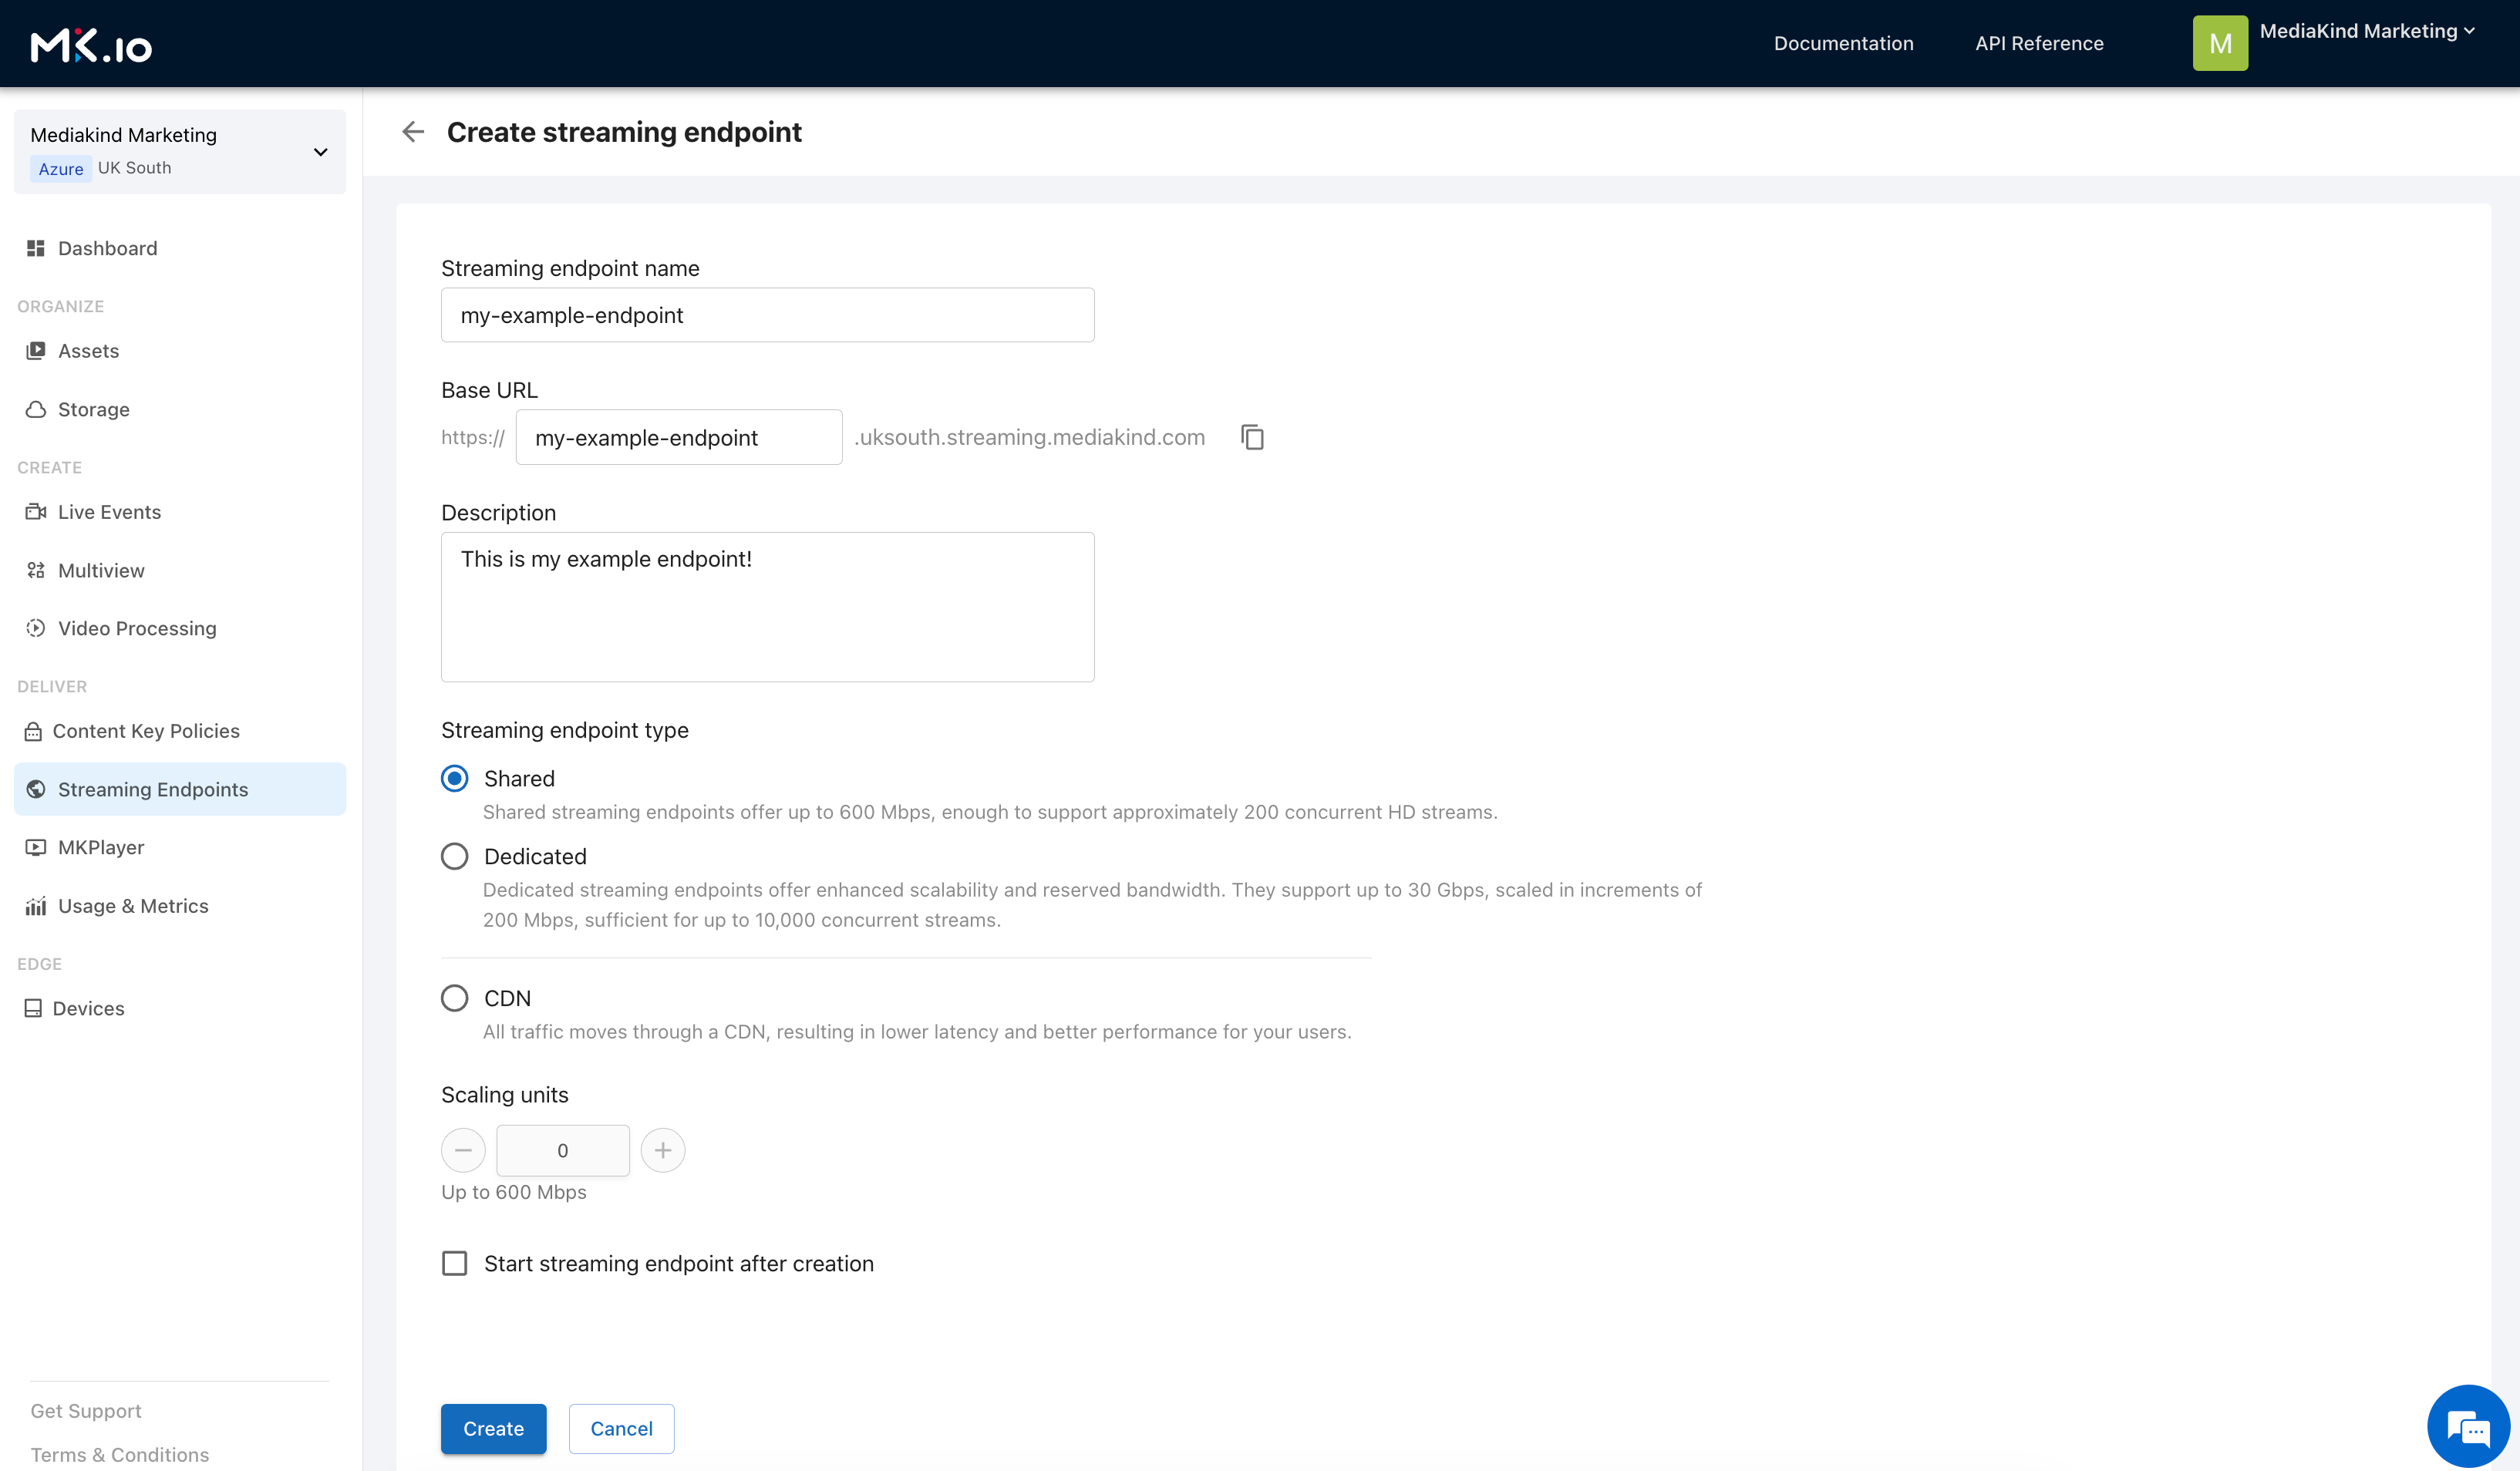The image size is (2520, 1471).
Task: Open Terms & Conditions link
Action: click(x=120, y=1454)
